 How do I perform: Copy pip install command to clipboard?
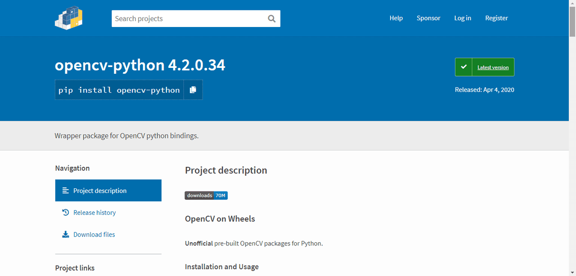tap(193, 90)
